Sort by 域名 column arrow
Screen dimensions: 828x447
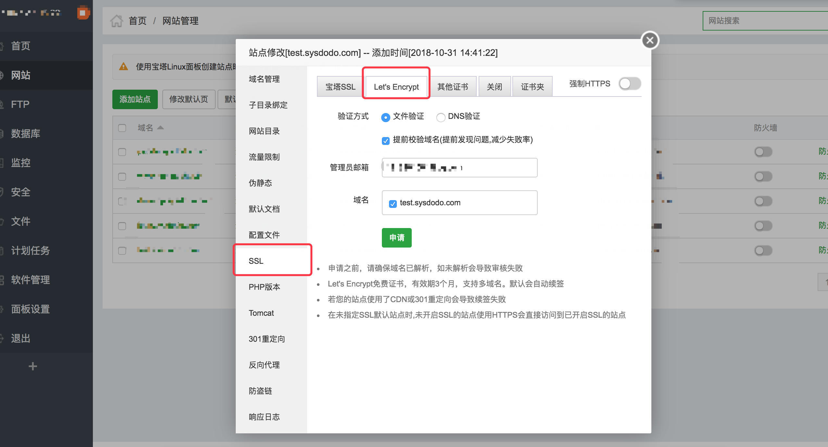[x=160, y=128]
